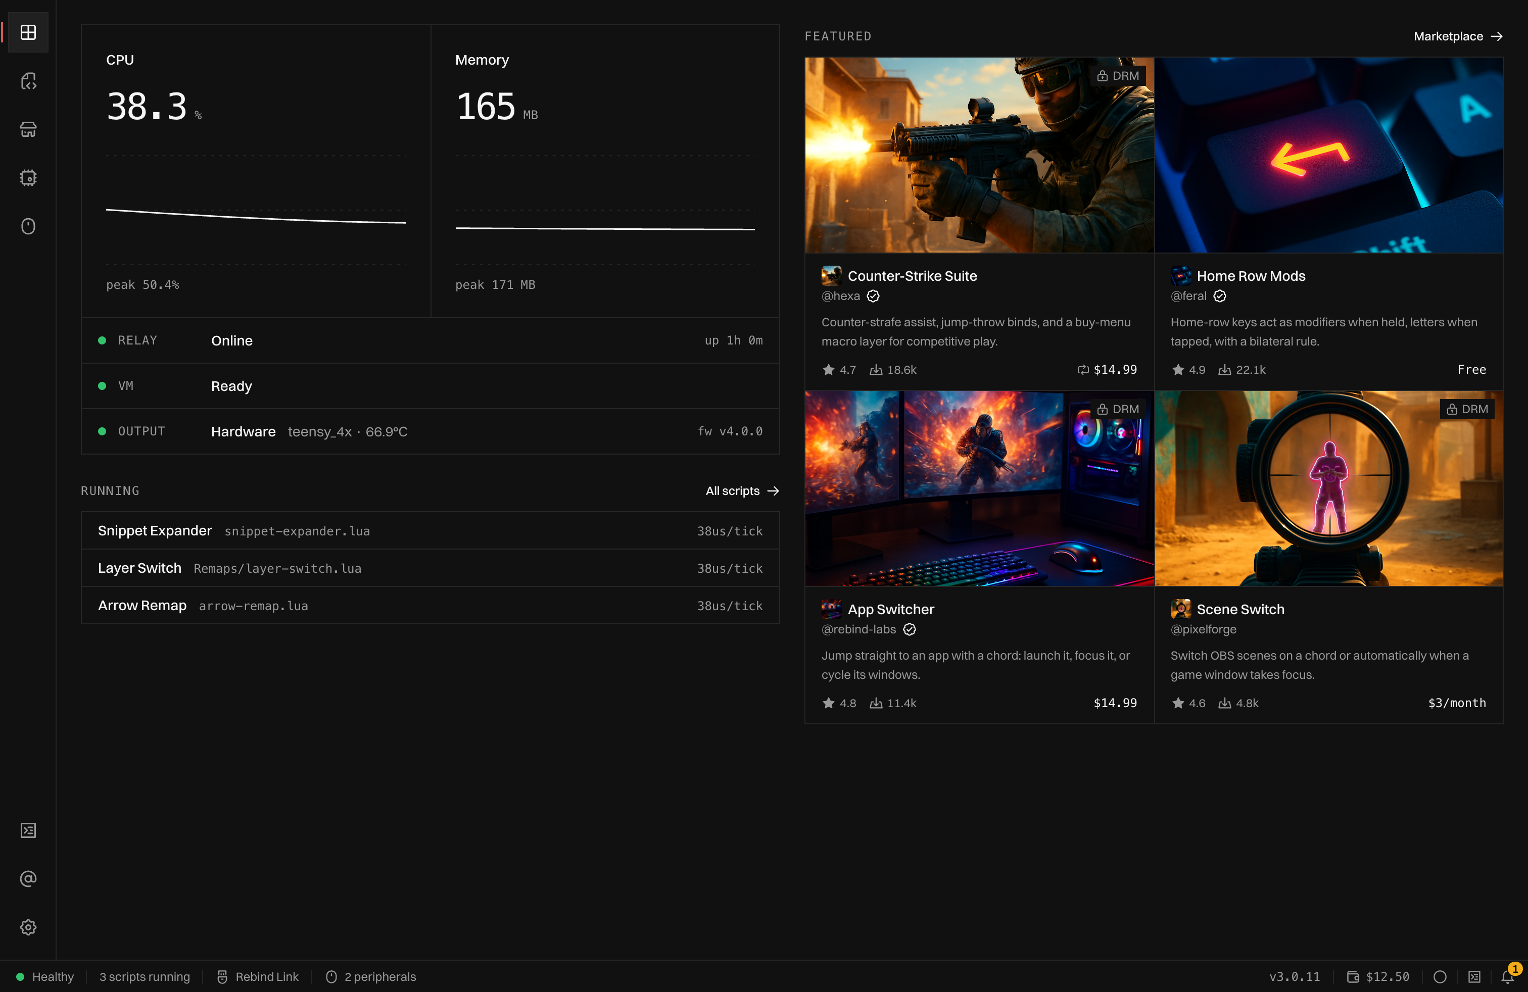Click the 2 peripherals status item
The image size is (1528, 992).
tap(370, 977)
